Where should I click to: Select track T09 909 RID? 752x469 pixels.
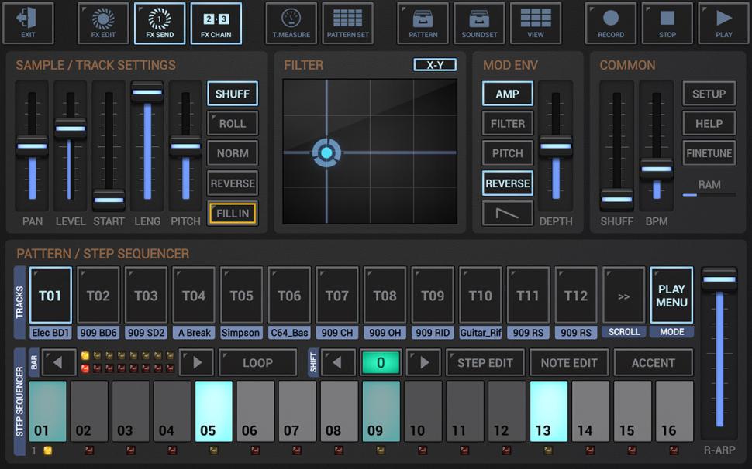point(433,296)
